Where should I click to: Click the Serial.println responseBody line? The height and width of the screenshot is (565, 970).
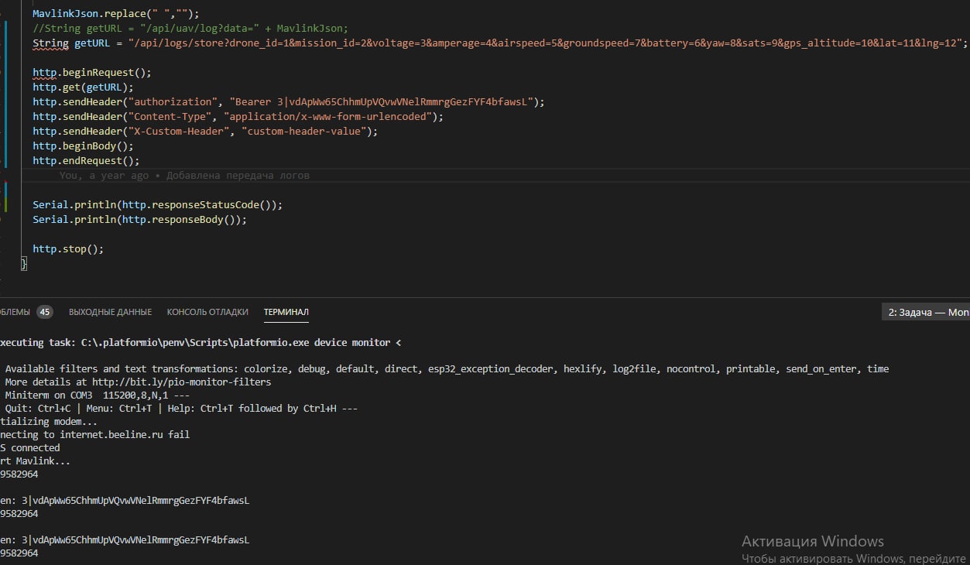(x=139, y=220)
